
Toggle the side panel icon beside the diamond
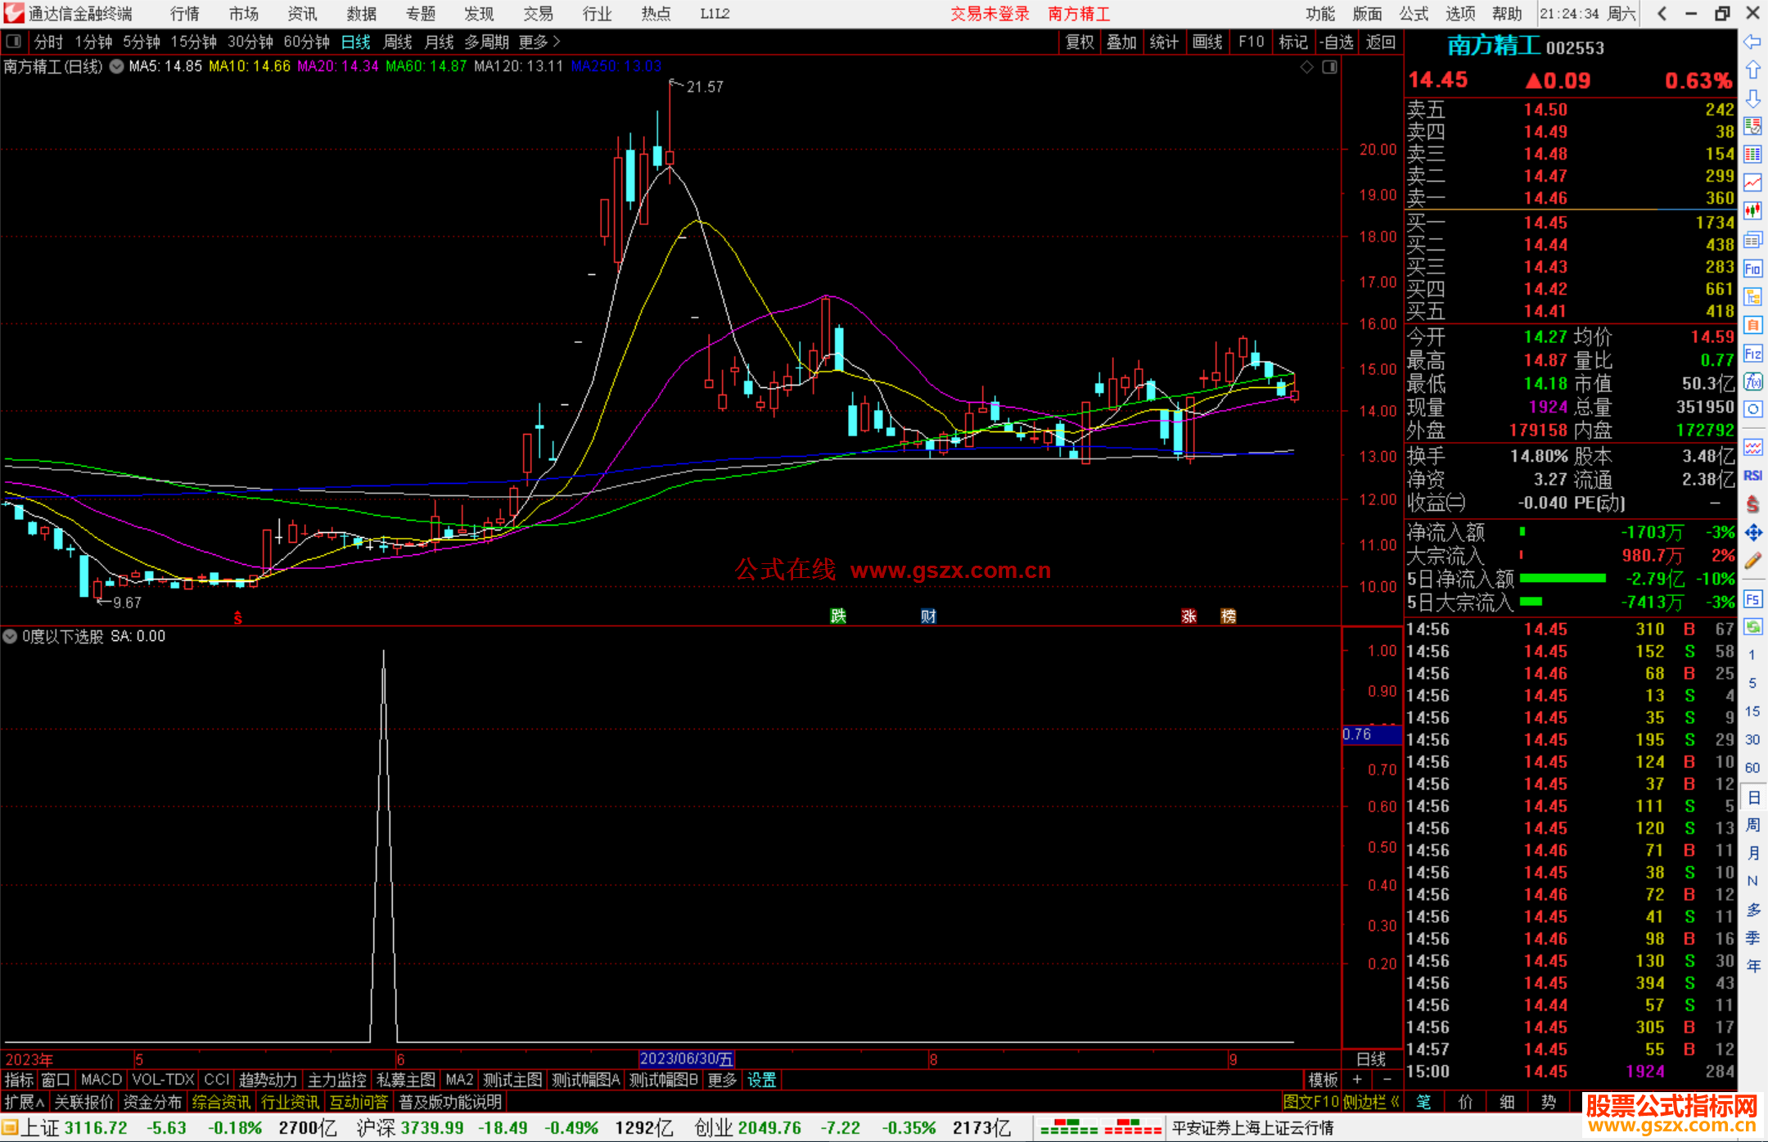coord(1330,67)
